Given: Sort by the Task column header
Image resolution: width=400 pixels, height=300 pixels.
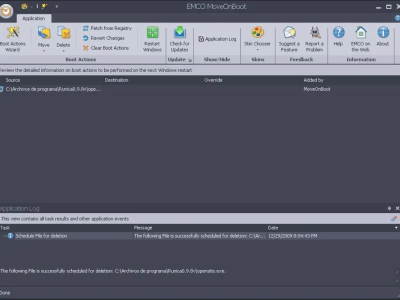Looking at the screenshot, I should tap(5, 227).
